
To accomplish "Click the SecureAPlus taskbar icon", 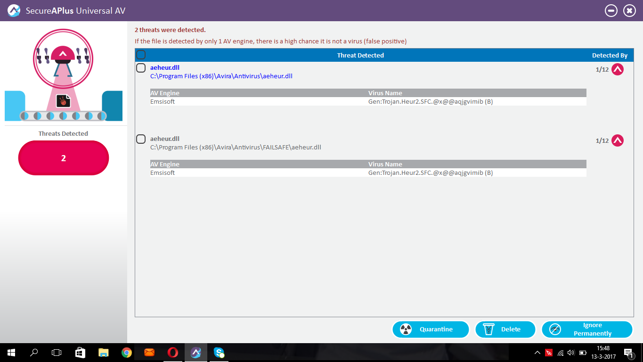I will coord(195,353).
